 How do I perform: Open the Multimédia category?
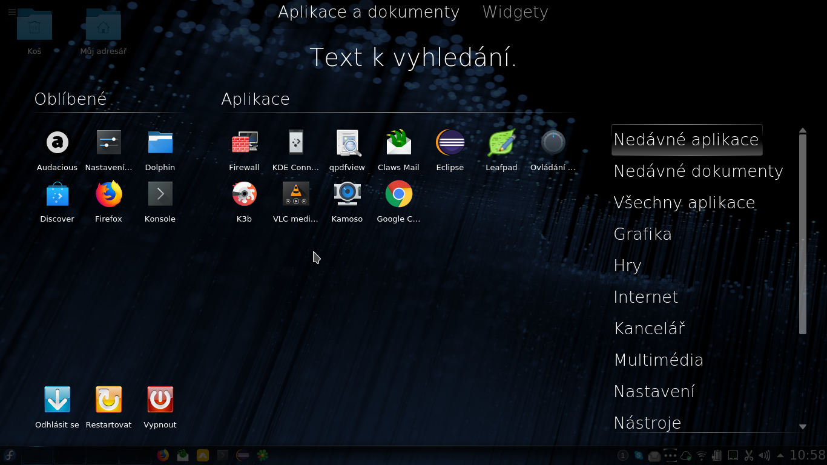tap(659, 360)
